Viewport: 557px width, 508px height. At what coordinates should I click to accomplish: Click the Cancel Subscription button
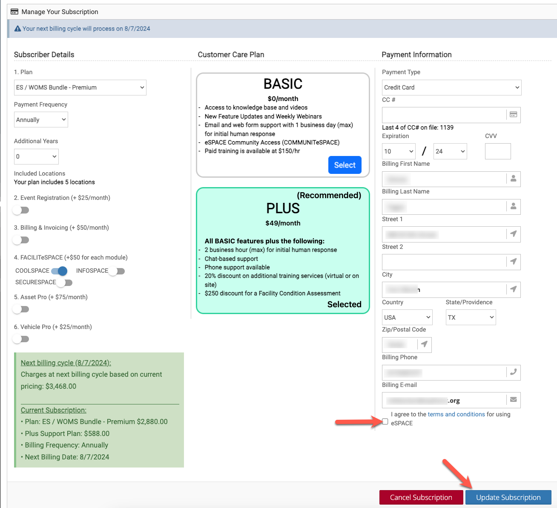421,497
